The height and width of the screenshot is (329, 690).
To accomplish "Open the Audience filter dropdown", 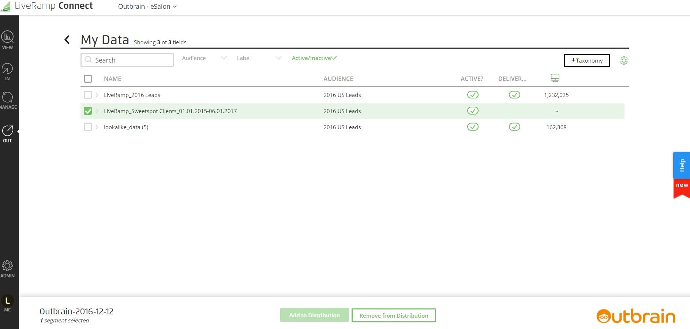I will (205, 58).
